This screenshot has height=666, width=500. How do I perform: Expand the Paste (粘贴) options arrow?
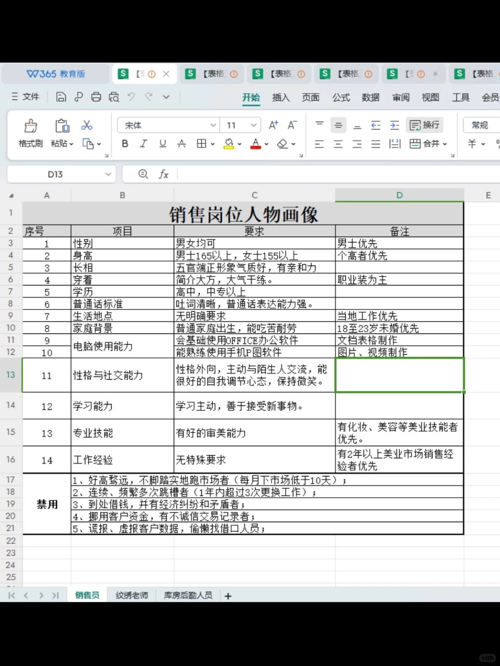[x=72, y=144]
